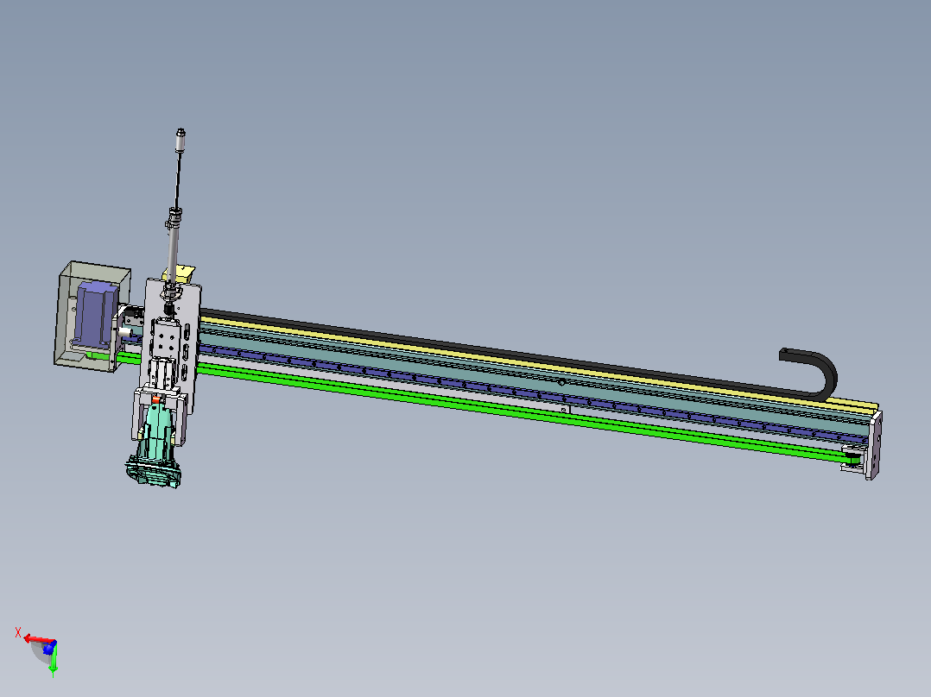931x697 pixels.
Task: Select the transparent motor housing cover
Action: click(x=92, y=317)
